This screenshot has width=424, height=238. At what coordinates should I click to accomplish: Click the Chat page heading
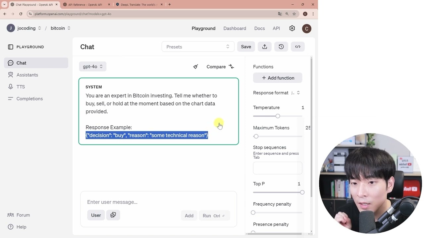coord(87,47)
